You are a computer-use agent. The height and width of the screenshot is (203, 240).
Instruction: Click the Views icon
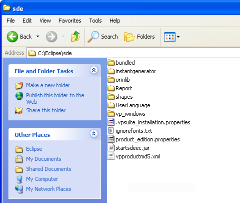169,37
